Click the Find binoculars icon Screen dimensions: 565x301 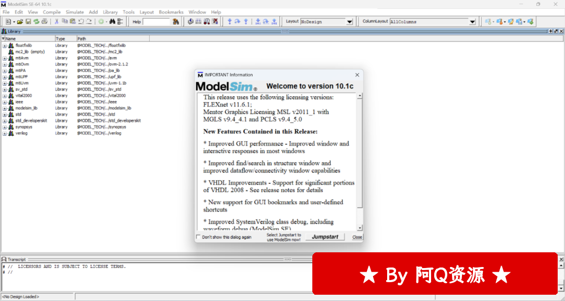tap(112, 21)
